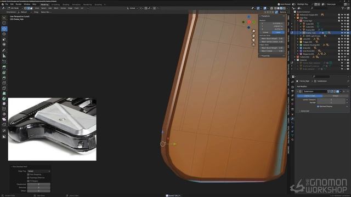
Task: Activate the Rotate tool
Action: pos(4,34)
